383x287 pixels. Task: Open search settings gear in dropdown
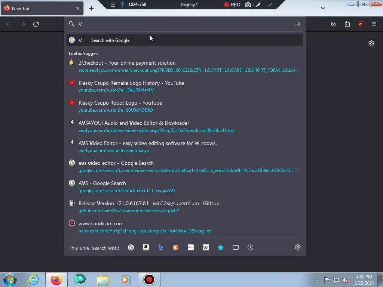[x=297, y=247]
